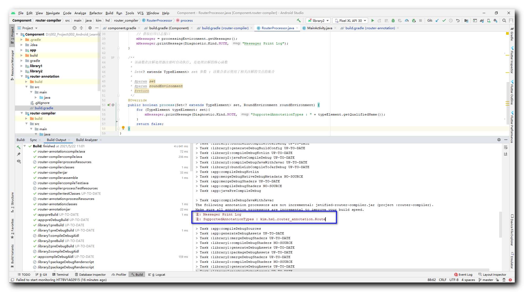Click the green Run app button

[x=373, y=21]
